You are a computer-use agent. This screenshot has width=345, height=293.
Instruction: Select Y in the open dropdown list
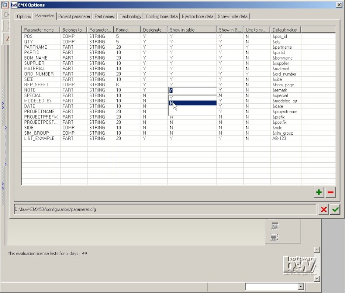(193, 98)
